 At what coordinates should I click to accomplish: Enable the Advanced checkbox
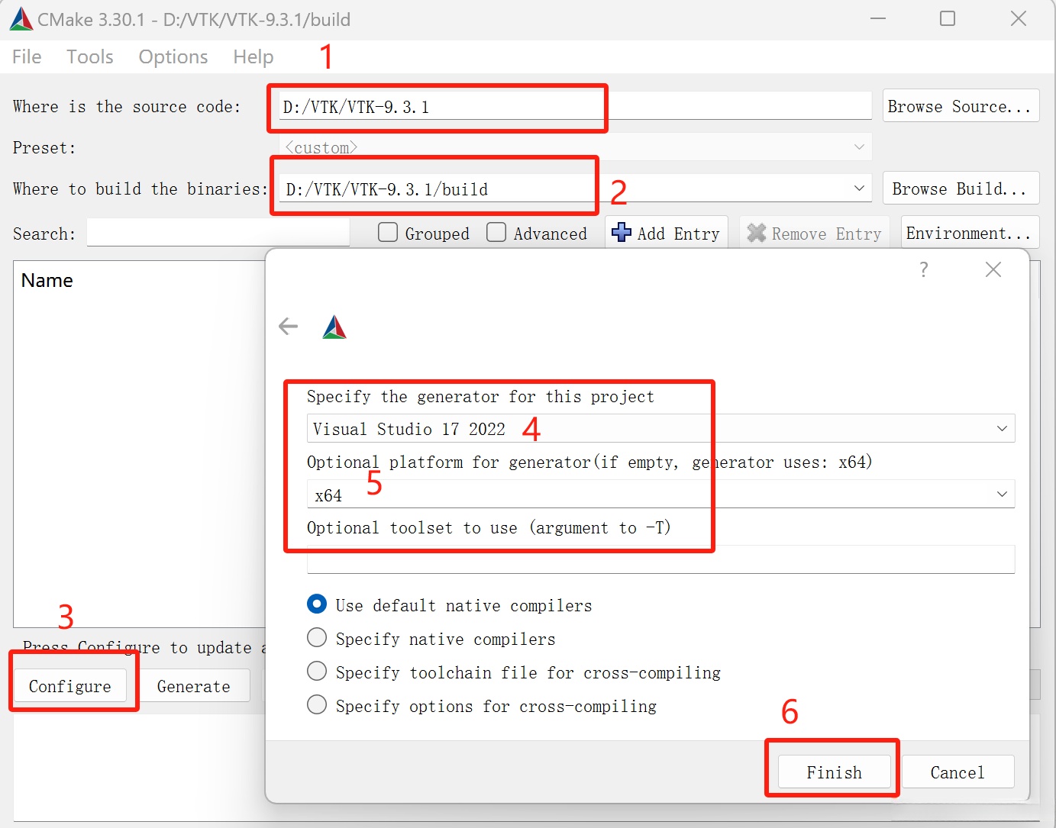click(x=496, y=233)
